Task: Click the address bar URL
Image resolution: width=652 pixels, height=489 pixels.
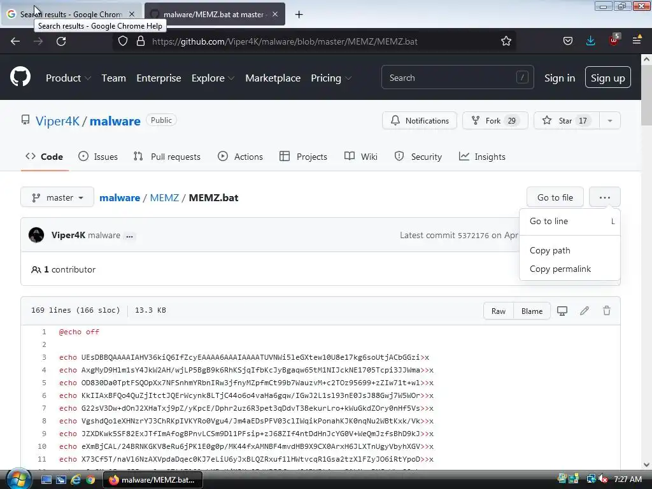Action: pos(285,41)
